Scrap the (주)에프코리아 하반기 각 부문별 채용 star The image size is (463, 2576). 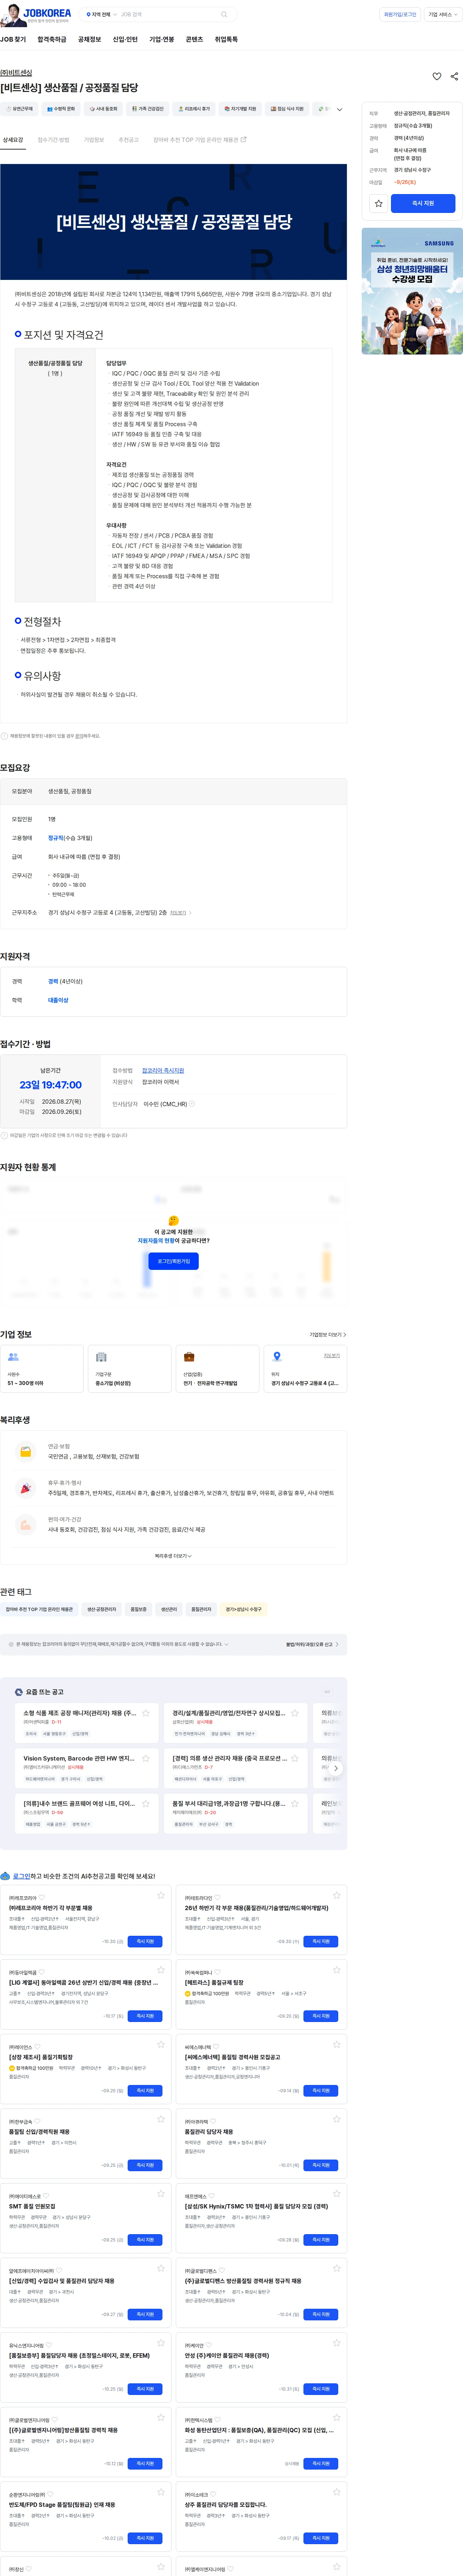[x=161, y=1895]
